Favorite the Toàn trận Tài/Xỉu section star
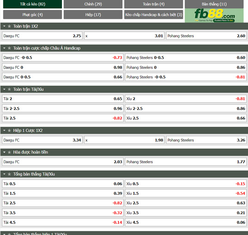Viewport: 248px width, 235px height. point(9,89)
